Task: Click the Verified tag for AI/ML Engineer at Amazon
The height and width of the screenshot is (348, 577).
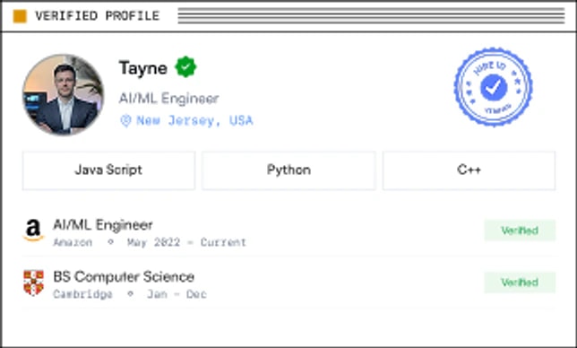Action: [520, 231]
